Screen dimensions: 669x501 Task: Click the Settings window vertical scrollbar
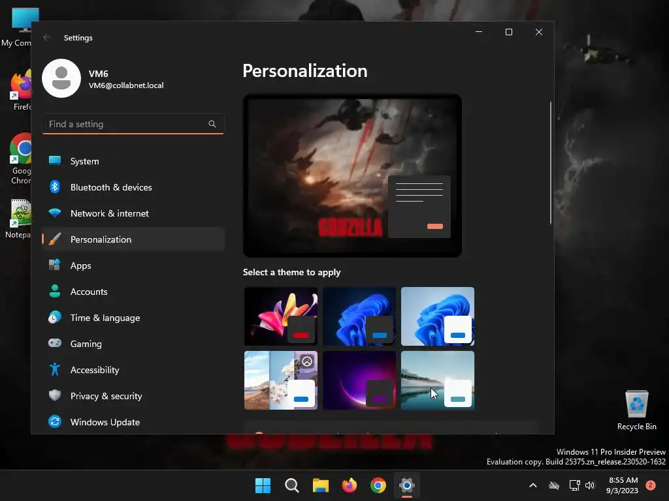pyautogui.click(x=550, y=162)
